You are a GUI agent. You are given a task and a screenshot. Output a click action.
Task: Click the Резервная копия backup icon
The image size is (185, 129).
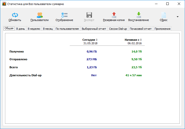coord(114,15)
